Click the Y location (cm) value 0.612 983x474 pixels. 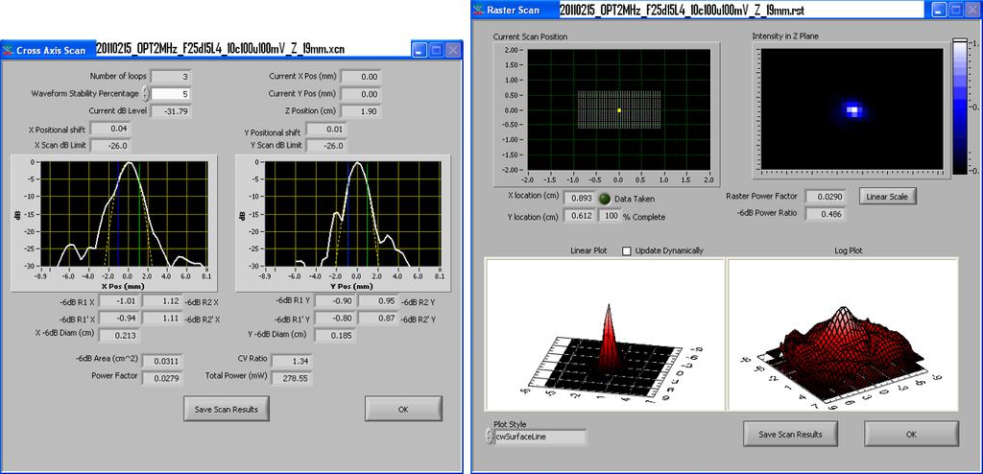pyautogui.click(x=581, y=216)
